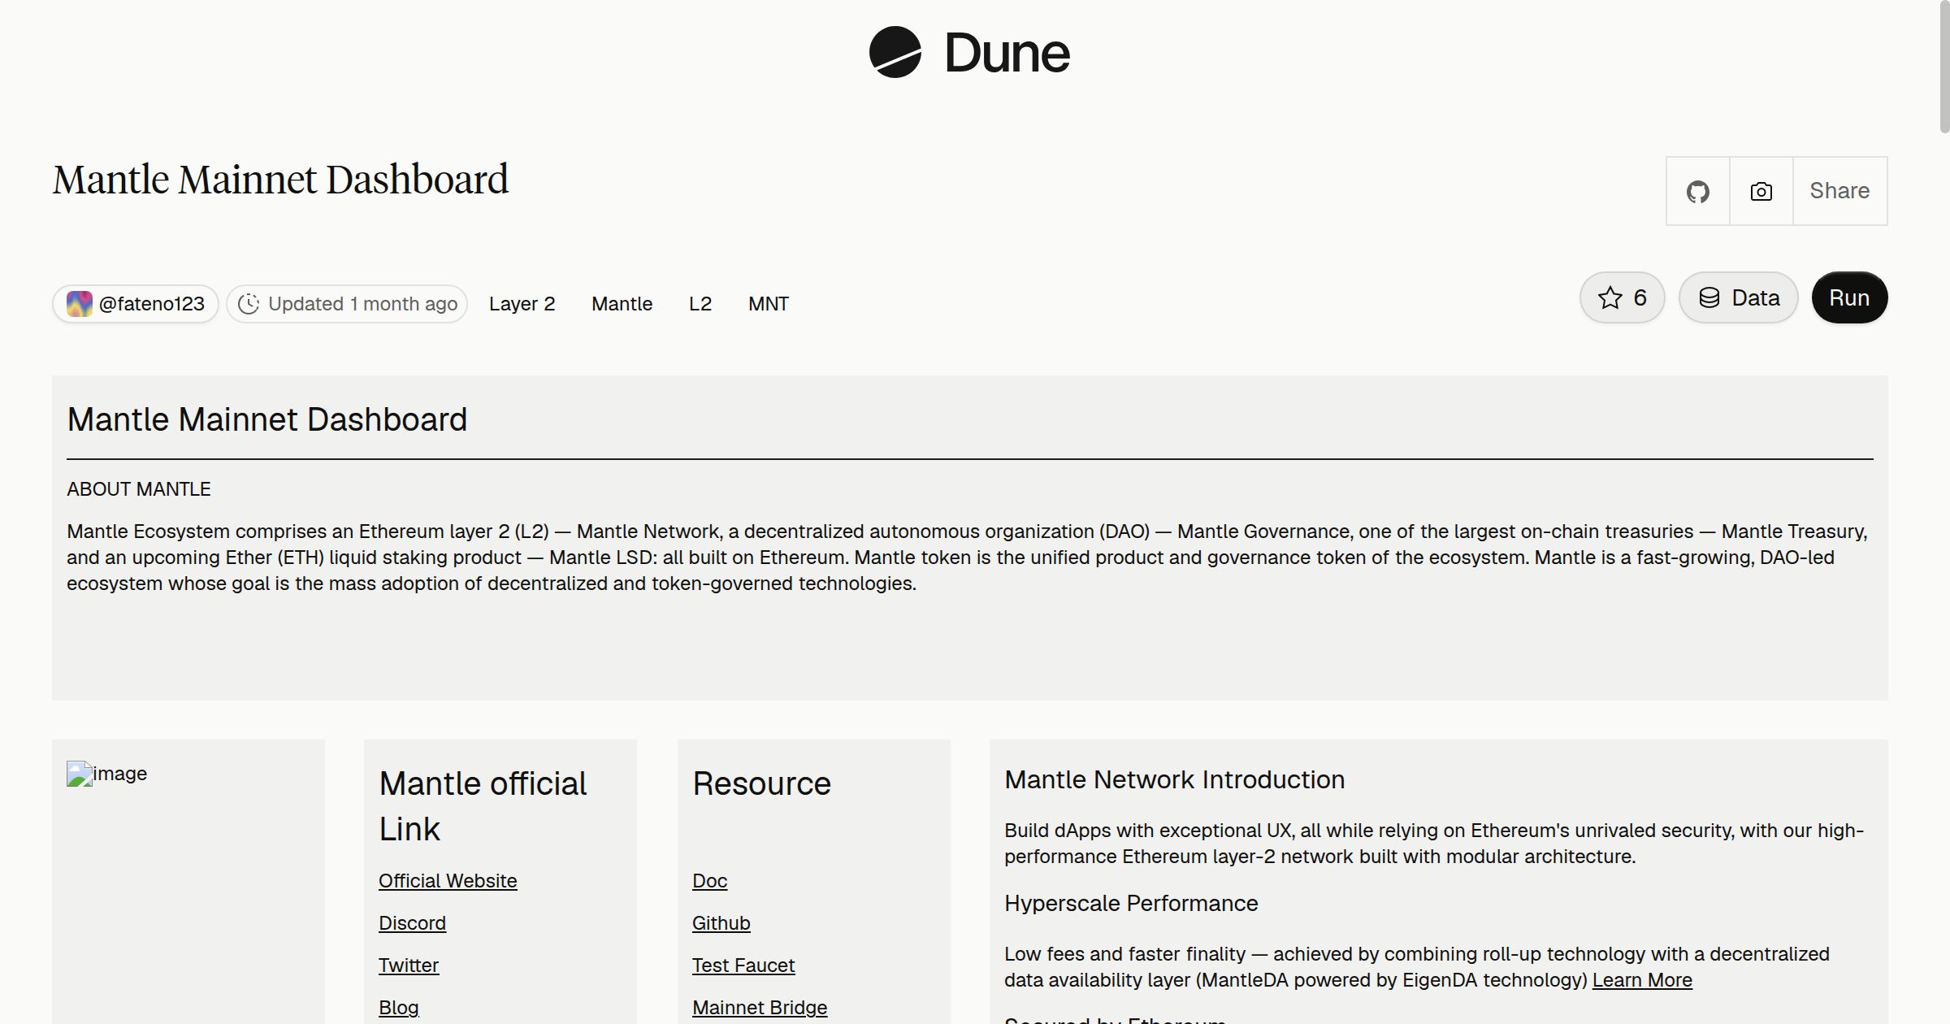Open the Discord link
The height and width of the screenshot is (1024, 1950).
(x=412, y=923)
